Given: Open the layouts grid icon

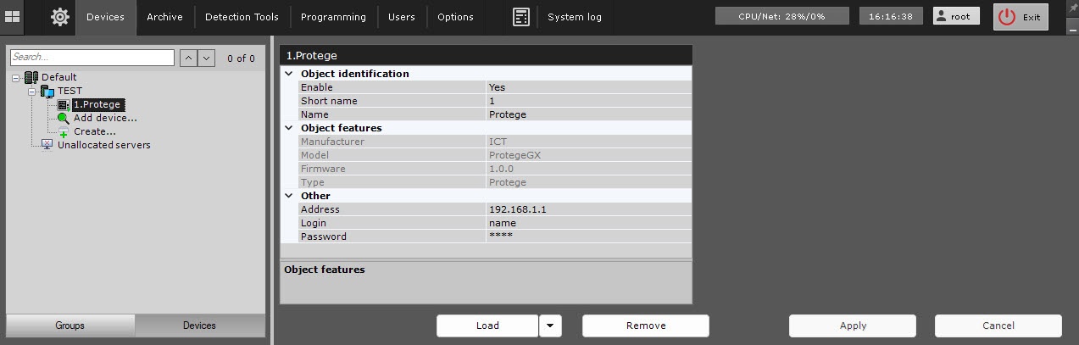Looking at the screenshot, I should [13, 17].
